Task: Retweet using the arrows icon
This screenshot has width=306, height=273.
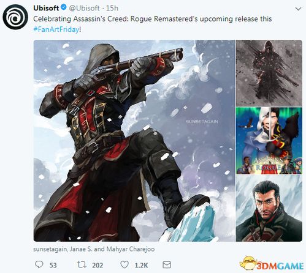Action: (x=82, y=265)
